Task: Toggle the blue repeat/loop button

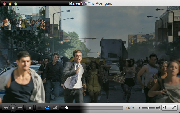Action: point(47,108)
